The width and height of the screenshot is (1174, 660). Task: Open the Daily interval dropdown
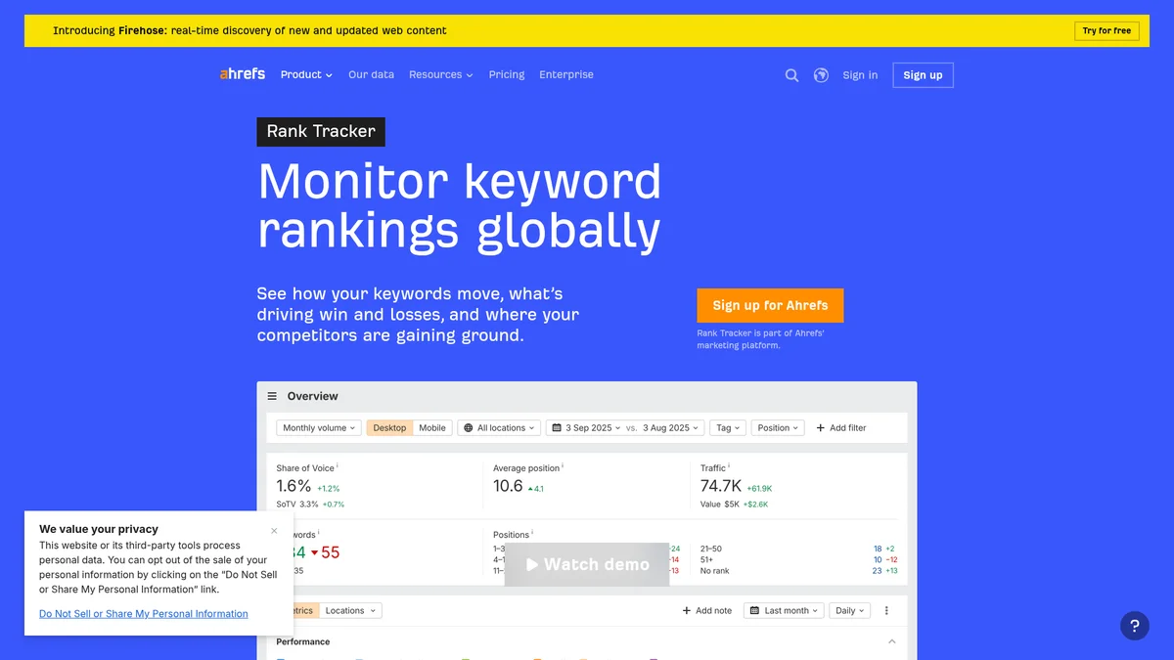tap(849, 610)
